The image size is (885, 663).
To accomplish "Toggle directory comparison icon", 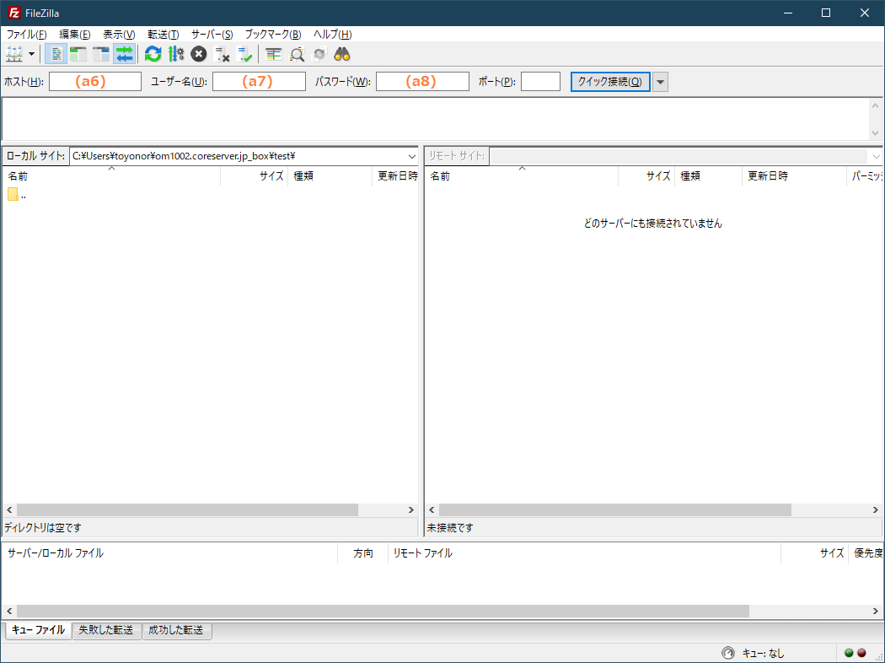I will [x=297, y=54].
